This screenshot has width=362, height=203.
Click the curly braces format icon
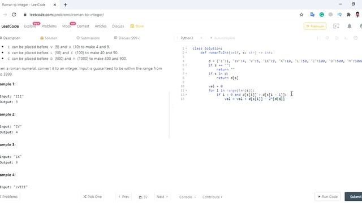click(x=327, y=38)
